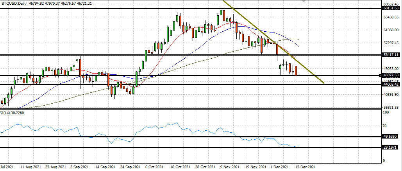Click the 36821.35 price axis value
Viewport: 402px width, 171px height.
(x=391, y=107)
